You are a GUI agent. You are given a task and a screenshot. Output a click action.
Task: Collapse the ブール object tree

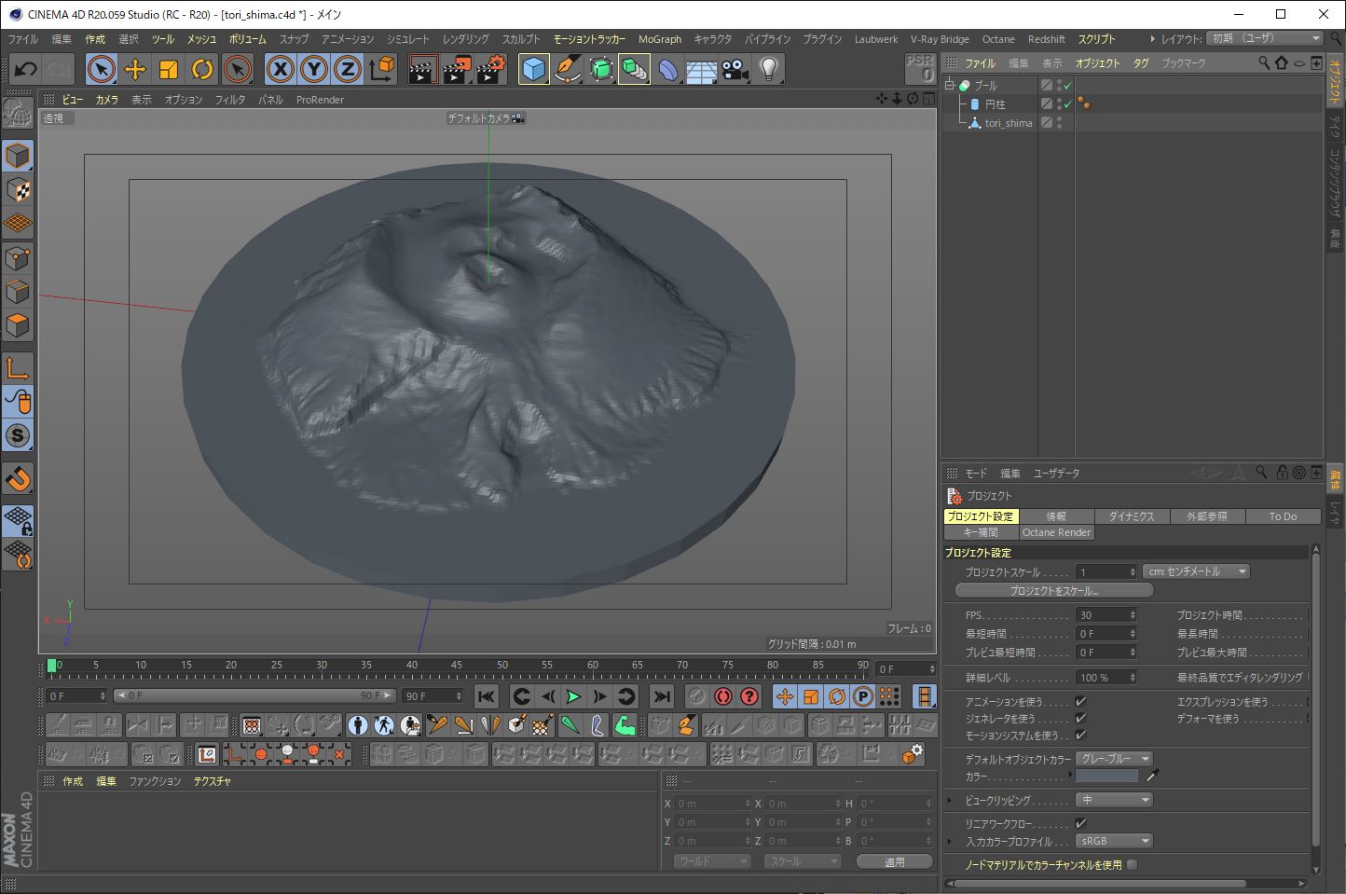[x=950, y=85]
